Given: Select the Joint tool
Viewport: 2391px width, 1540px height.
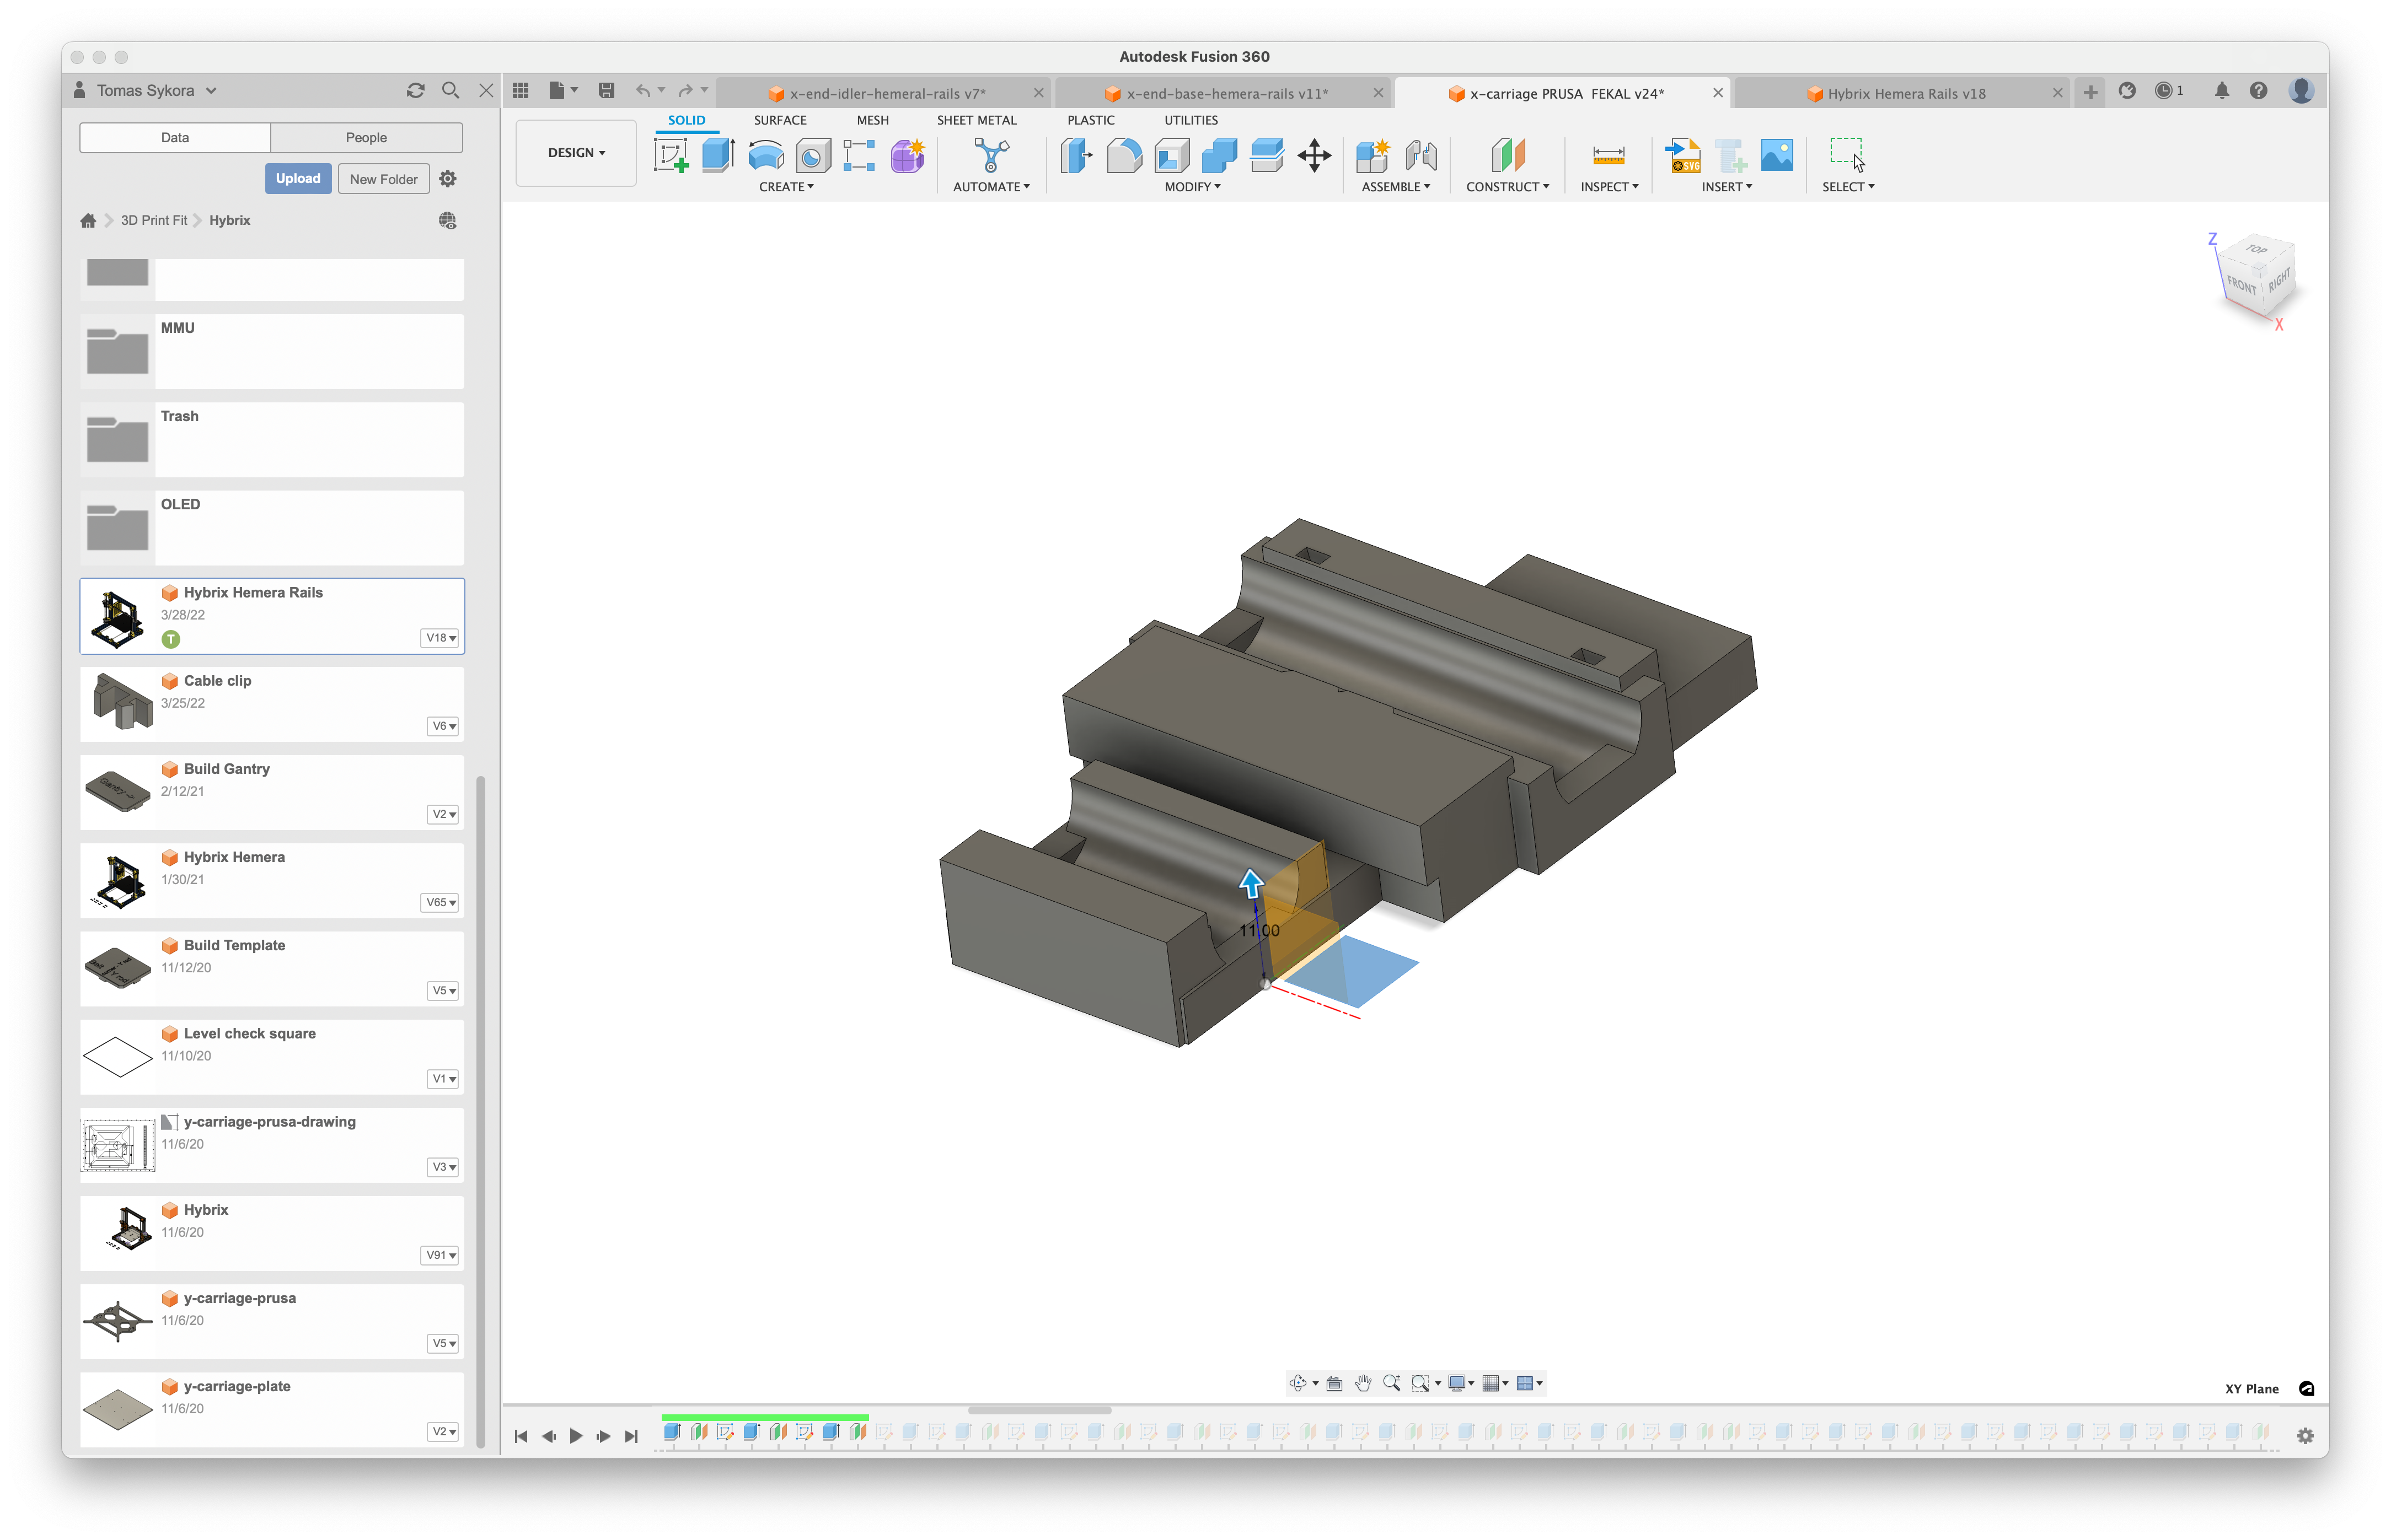Looking at the screenshot, I should pos(1420,155).
